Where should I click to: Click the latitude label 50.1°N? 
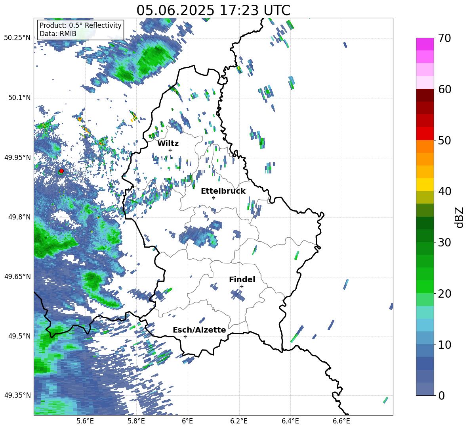pyautogui.click(x=19, y=98)
